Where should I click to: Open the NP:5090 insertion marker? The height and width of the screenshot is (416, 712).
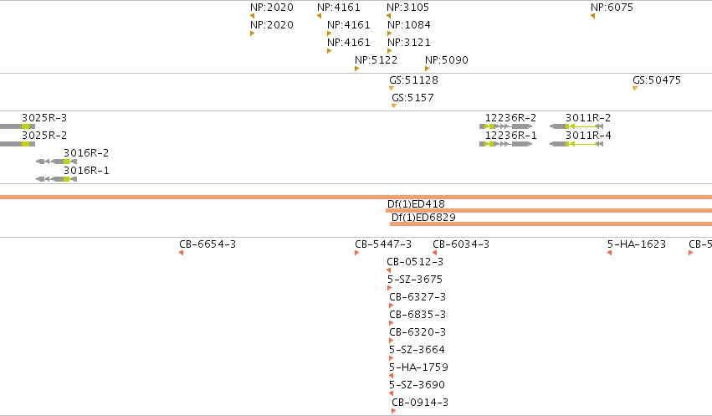pyautogui.click(x=428, y=69)
